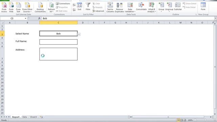Viewport: 217px width, 122px height.
Task: Open From Other Sources menu
Action: pos(27,7)
